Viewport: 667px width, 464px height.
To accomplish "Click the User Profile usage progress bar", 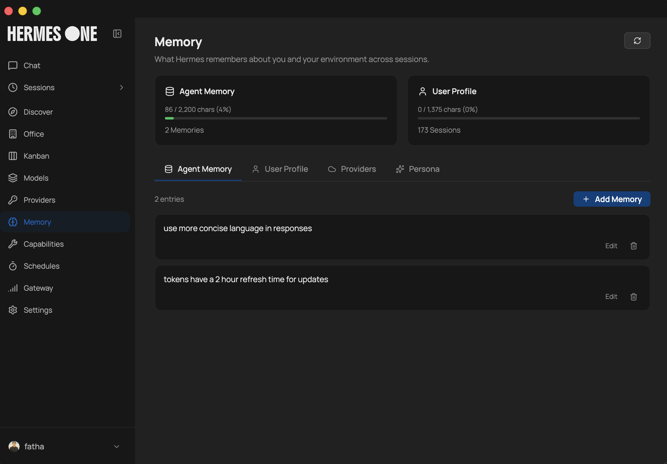I will (529, 118).
